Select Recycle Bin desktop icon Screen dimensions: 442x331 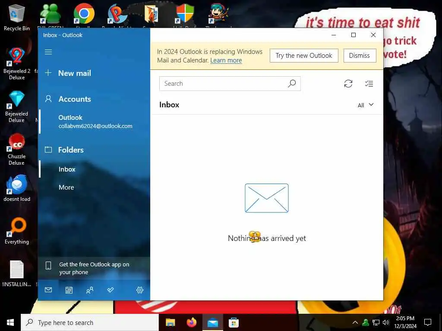[17, 17]
